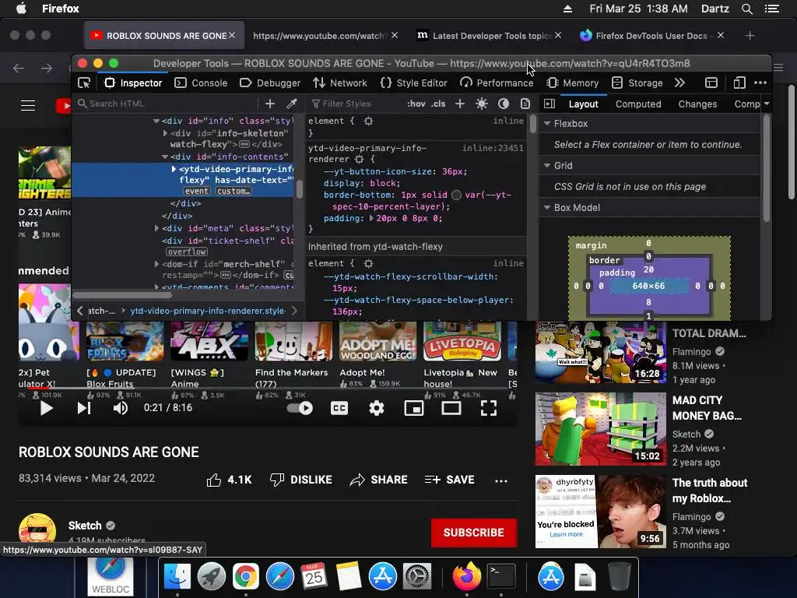Edit the 640×66 content size in box model
Viewport: 797px width, 598px height.
[x=648, y=286]
